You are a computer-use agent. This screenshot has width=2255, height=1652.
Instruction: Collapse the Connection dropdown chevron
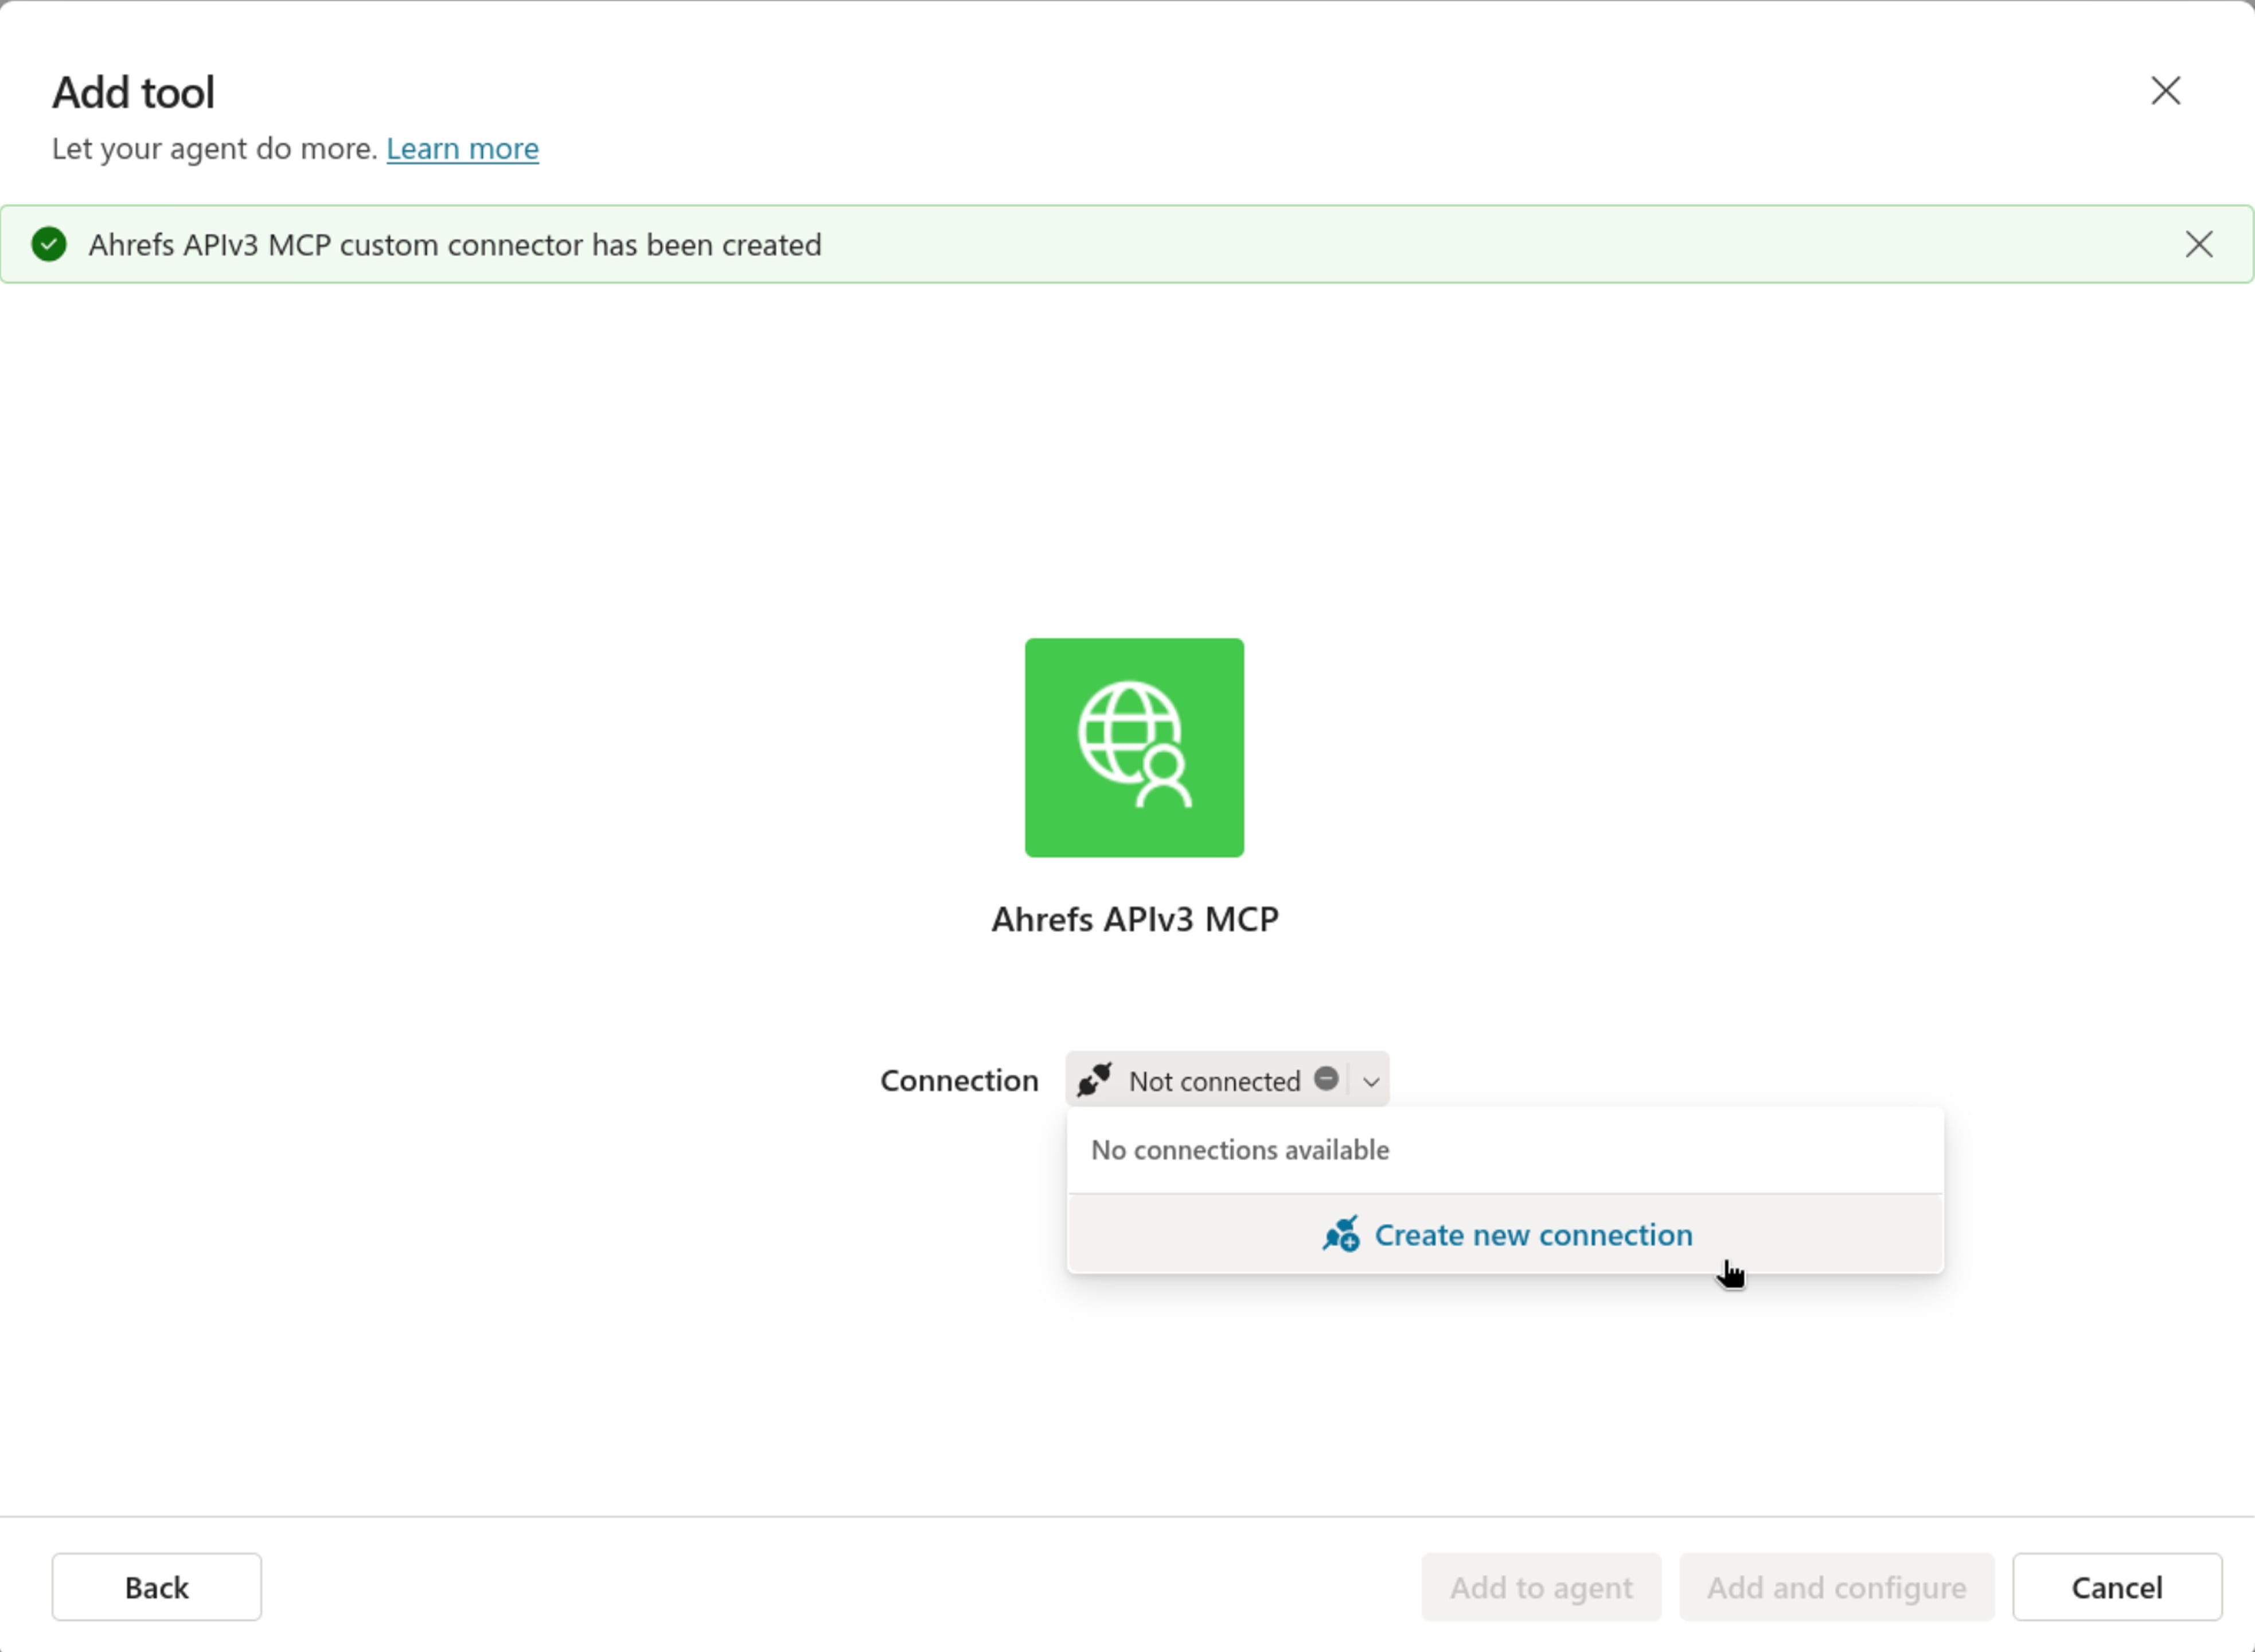coord(1371,1081)
